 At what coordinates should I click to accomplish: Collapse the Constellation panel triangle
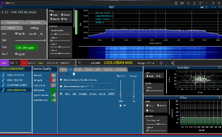coord(219,68)
